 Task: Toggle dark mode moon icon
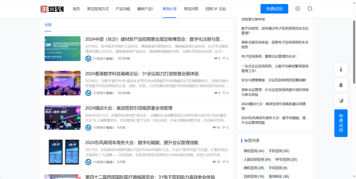(x=341, y=100)
